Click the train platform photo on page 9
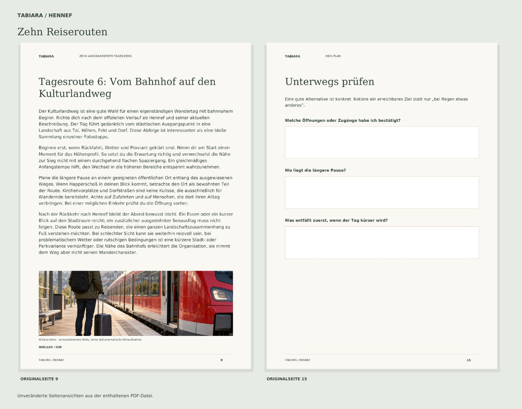Screen dimensions: 522x409 click(x=136, y=303)
